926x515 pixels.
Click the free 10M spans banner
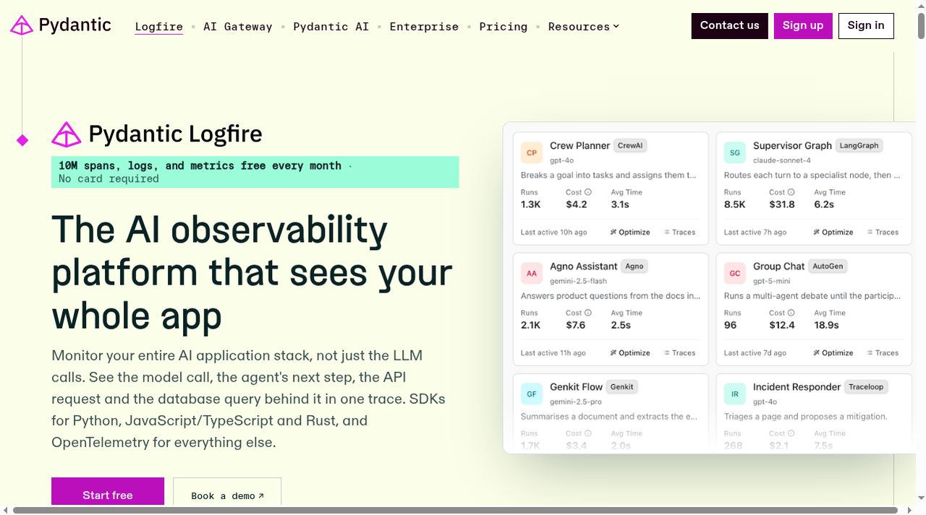coord(255,172)
